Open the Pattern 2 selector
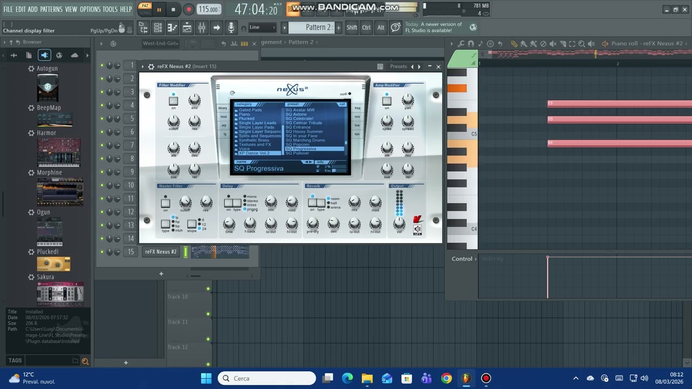692x389 pixels. coord(312,27)
